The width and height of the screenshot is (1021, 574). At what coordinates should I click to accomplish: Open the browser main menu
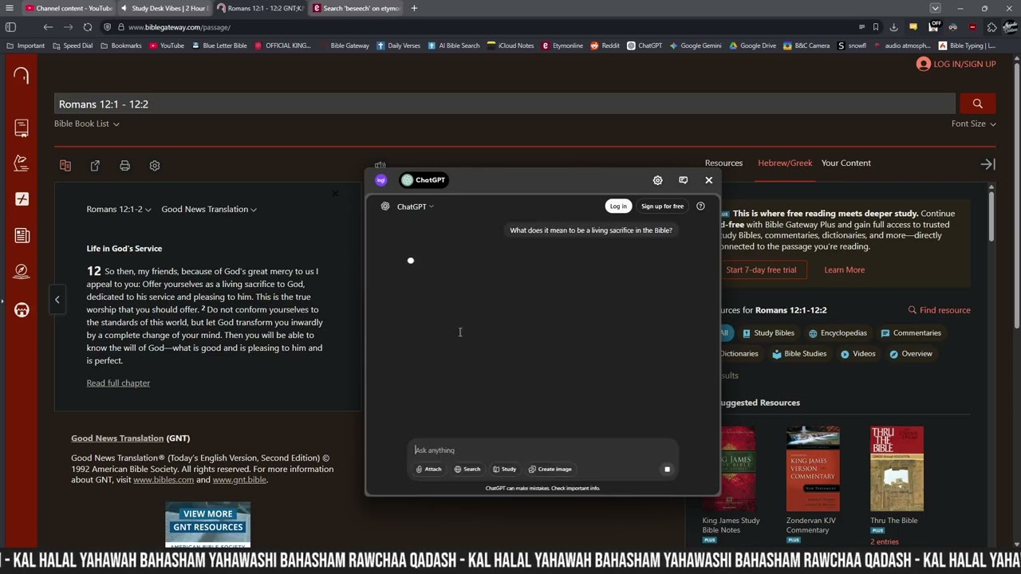[9, 8]
